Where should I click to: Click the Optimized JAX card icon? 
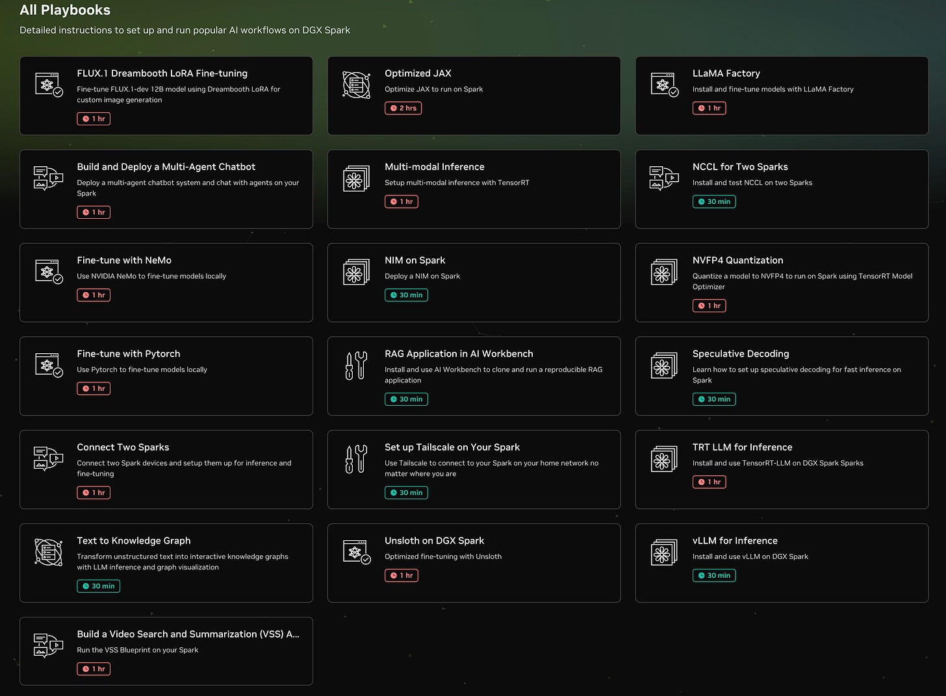point(356,85)
